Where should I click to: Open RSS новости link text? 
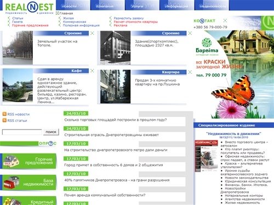click(19, 114)
